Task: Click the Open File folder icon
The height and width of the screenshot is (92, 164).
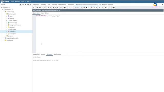Action: [37, 8]
